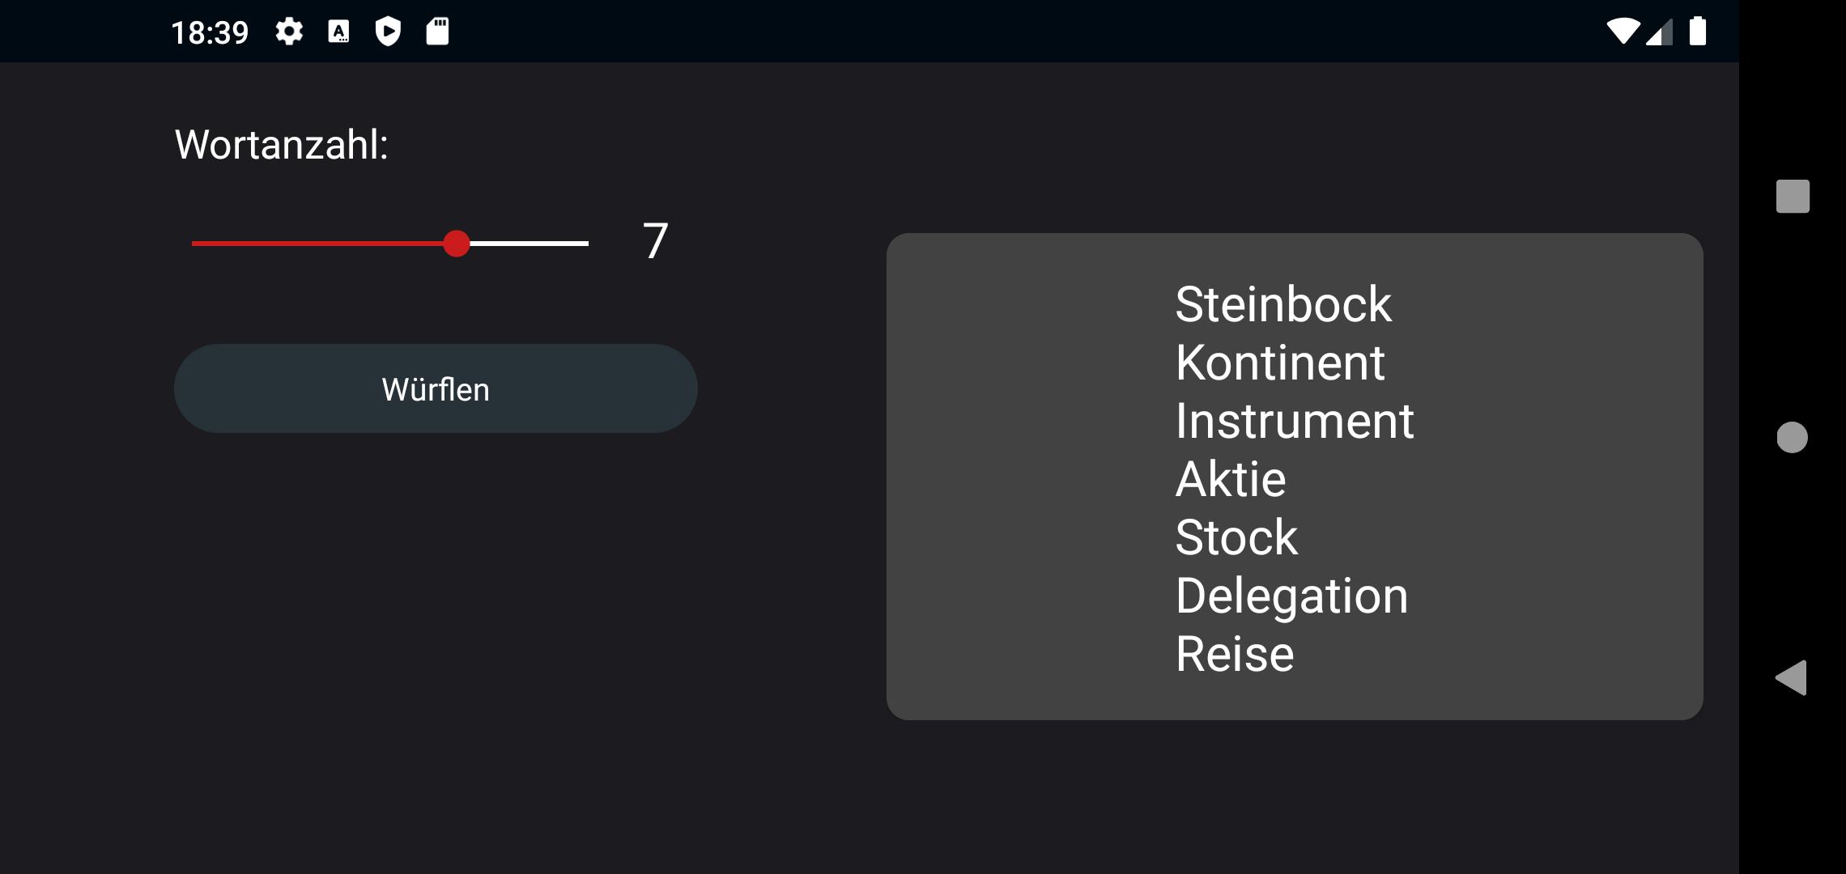Click the word Steinbock in results
This screenshot has height=874, width=1846.
[1282, 305]
